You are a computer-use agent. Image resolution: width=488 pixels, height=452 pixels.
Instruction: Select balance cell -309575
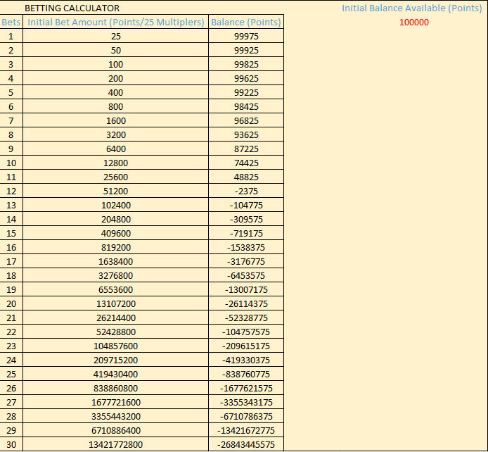pyautogui.click(x=246, y=219)
